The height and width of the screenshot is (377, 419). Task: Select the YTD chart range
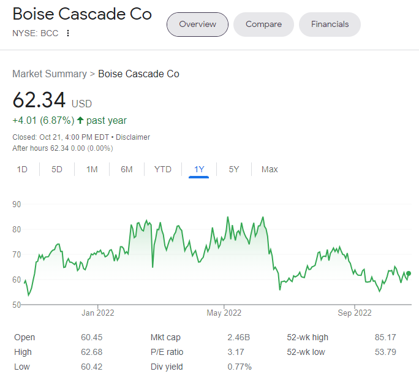coord(163,169)
